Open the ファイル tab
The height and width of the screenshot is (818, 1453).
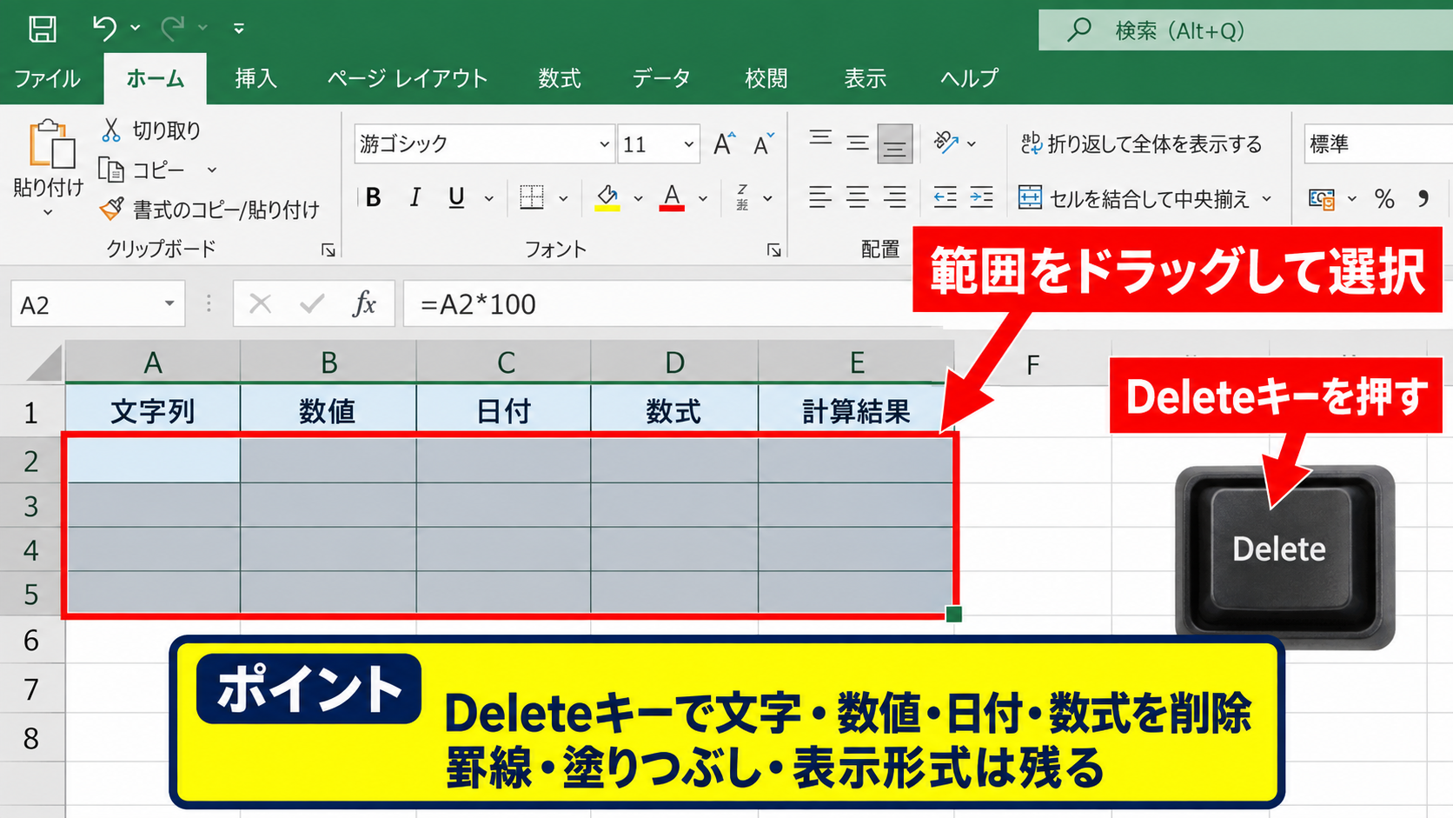(x=47, y=78)
